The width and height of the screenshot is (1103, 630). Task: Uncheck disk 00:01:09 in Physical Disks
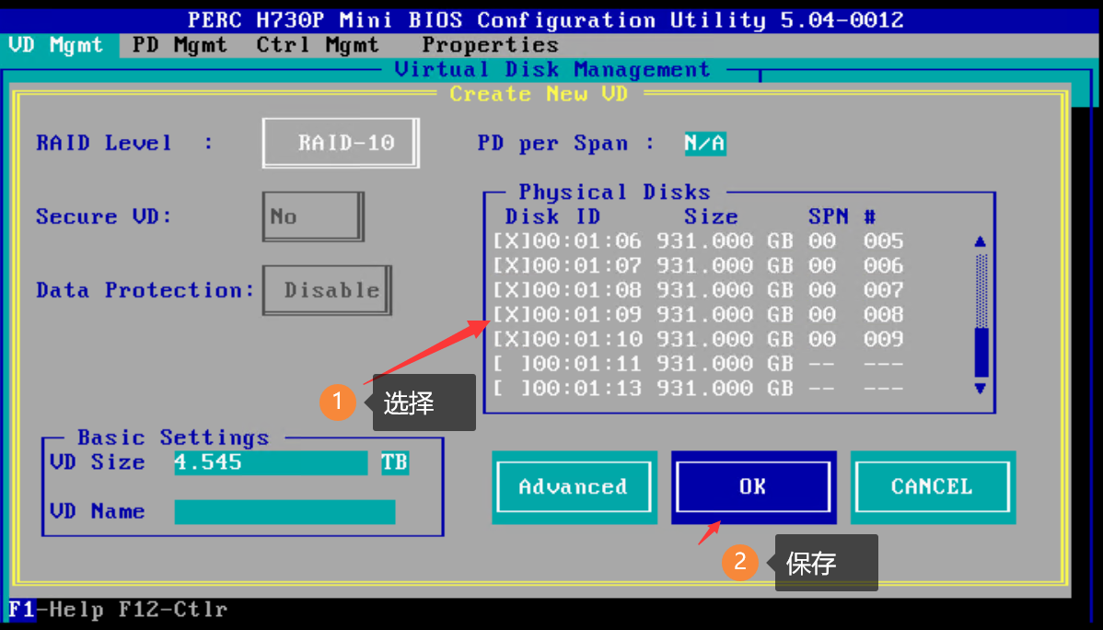point(511,315)
